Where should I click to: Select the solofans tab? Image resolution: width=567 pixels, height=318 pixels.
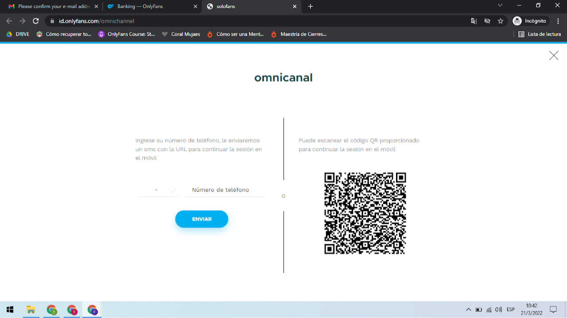tap(251, 7)
